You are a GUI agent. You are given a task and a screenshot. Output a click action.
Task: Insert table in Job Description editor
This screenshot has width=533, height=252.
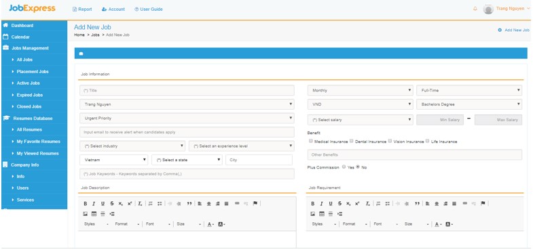(94, 213)
